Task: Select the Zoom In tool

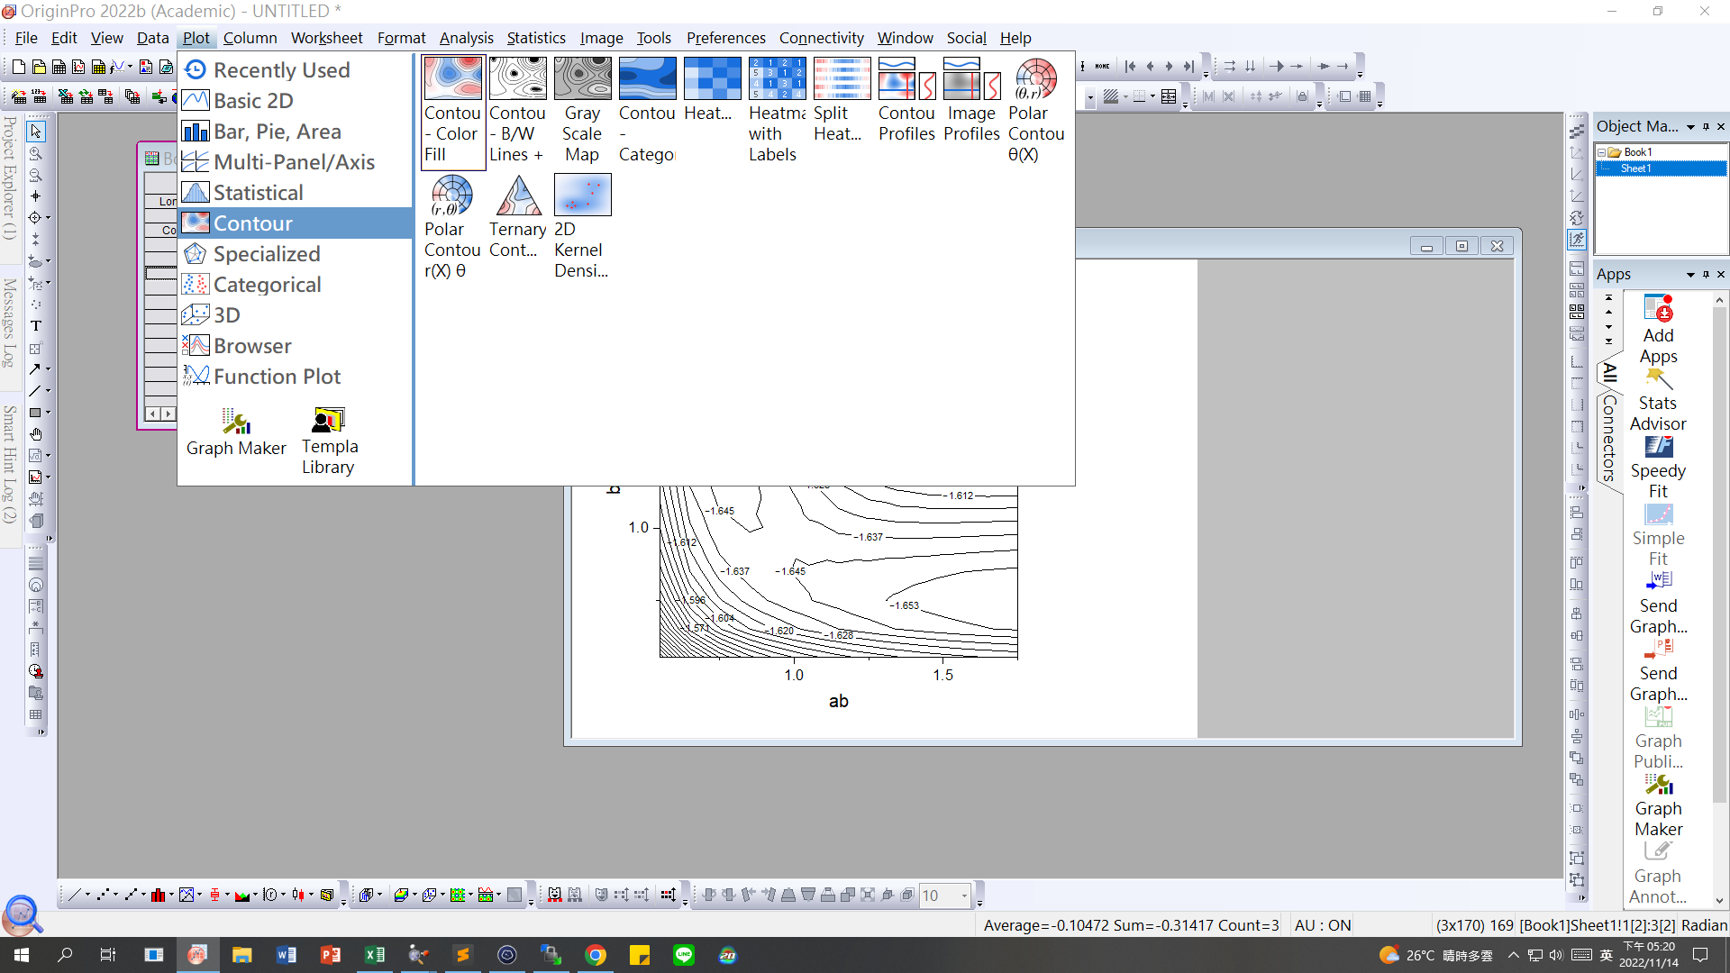Action: (x=36, y=154)
